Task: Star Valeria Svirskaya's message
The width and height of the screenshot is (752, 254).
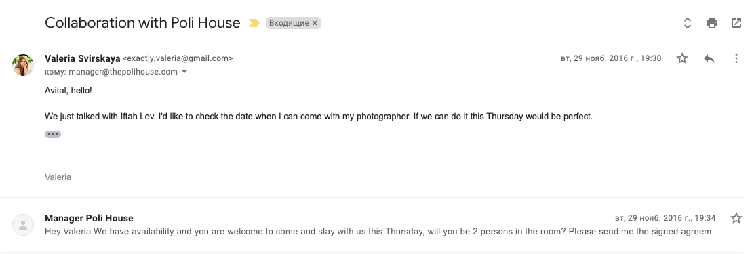Action: (682, 58)
